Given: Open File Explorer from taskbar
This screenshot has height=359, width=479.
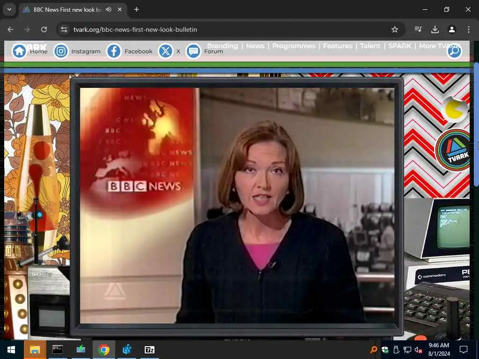Looking at the screenshot, I should click(x=35, y=350).
